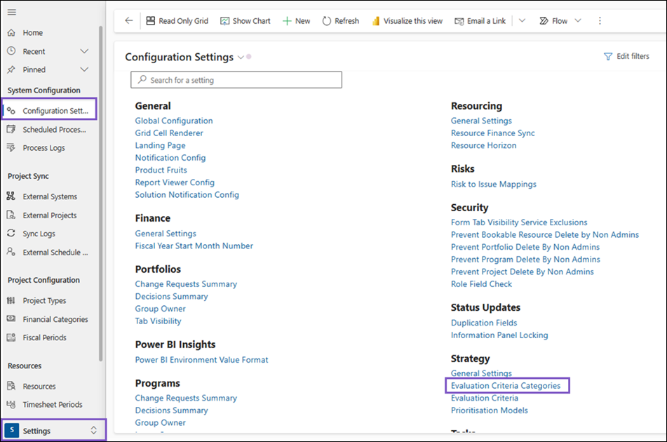Click Read Only Grid icon
The height and width of the screenshot is (442, 667).
click(151, 21)
